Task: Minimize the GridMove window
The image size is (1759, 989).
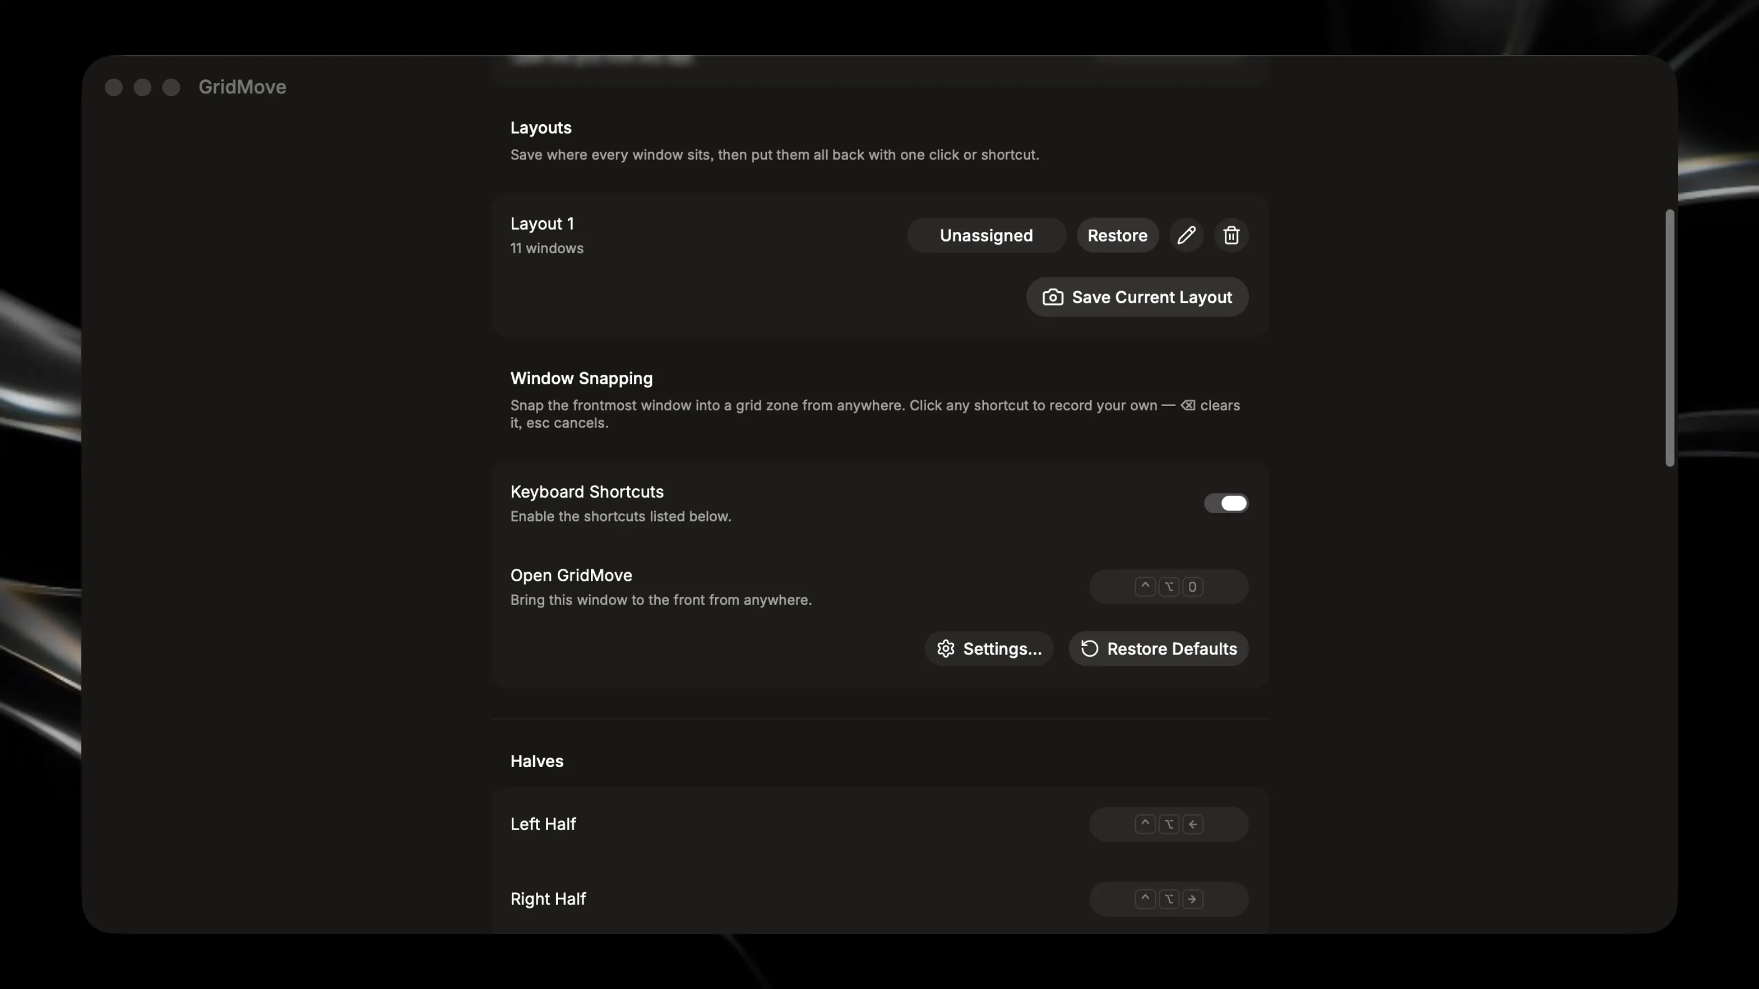Action: pos(143,87)
